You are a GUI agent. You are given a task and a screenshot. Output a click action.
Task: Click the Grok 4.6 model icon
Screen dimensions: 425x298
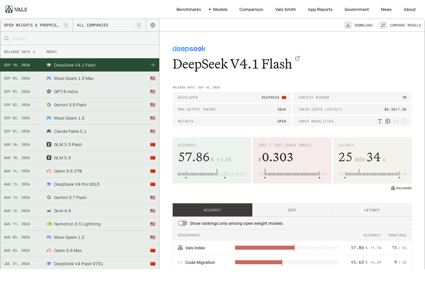(49, 211)
